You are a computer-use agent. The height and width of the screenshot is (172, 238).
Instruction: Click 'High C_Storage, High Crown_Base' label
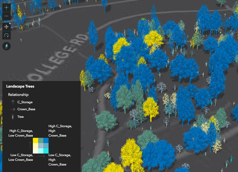pyautogui.click(x=60, y=131)
